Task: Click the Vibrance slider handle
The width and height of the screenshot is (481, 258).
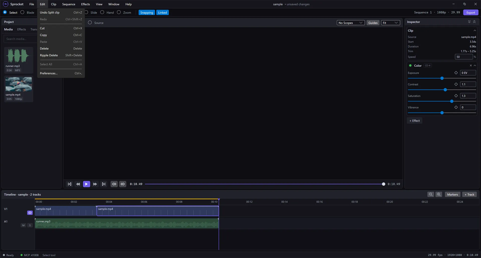Action: pos(442,113)
